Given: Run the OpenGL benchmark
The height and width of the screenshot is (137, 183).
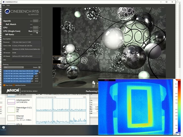Looking at the screenshot, I should coord(36,21).
